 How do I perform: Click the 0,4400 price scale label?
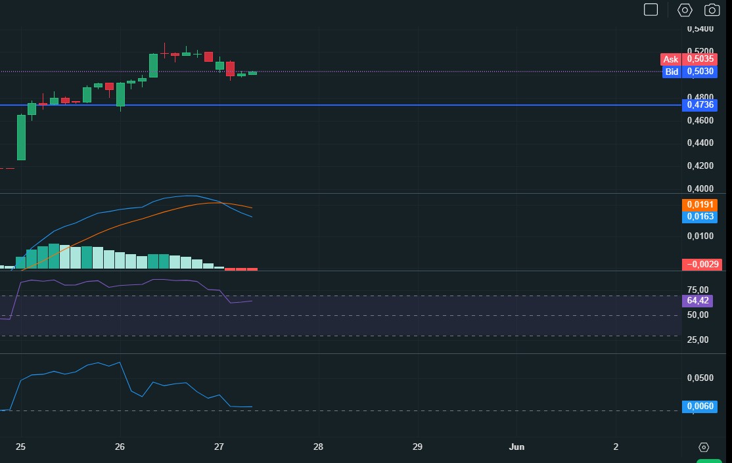(700, 143)
